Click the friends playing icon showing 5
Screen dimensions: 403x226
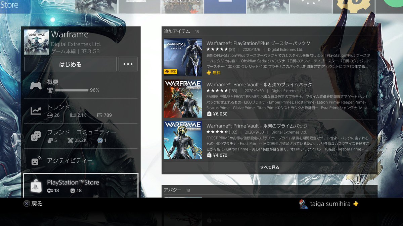[50, 140]
